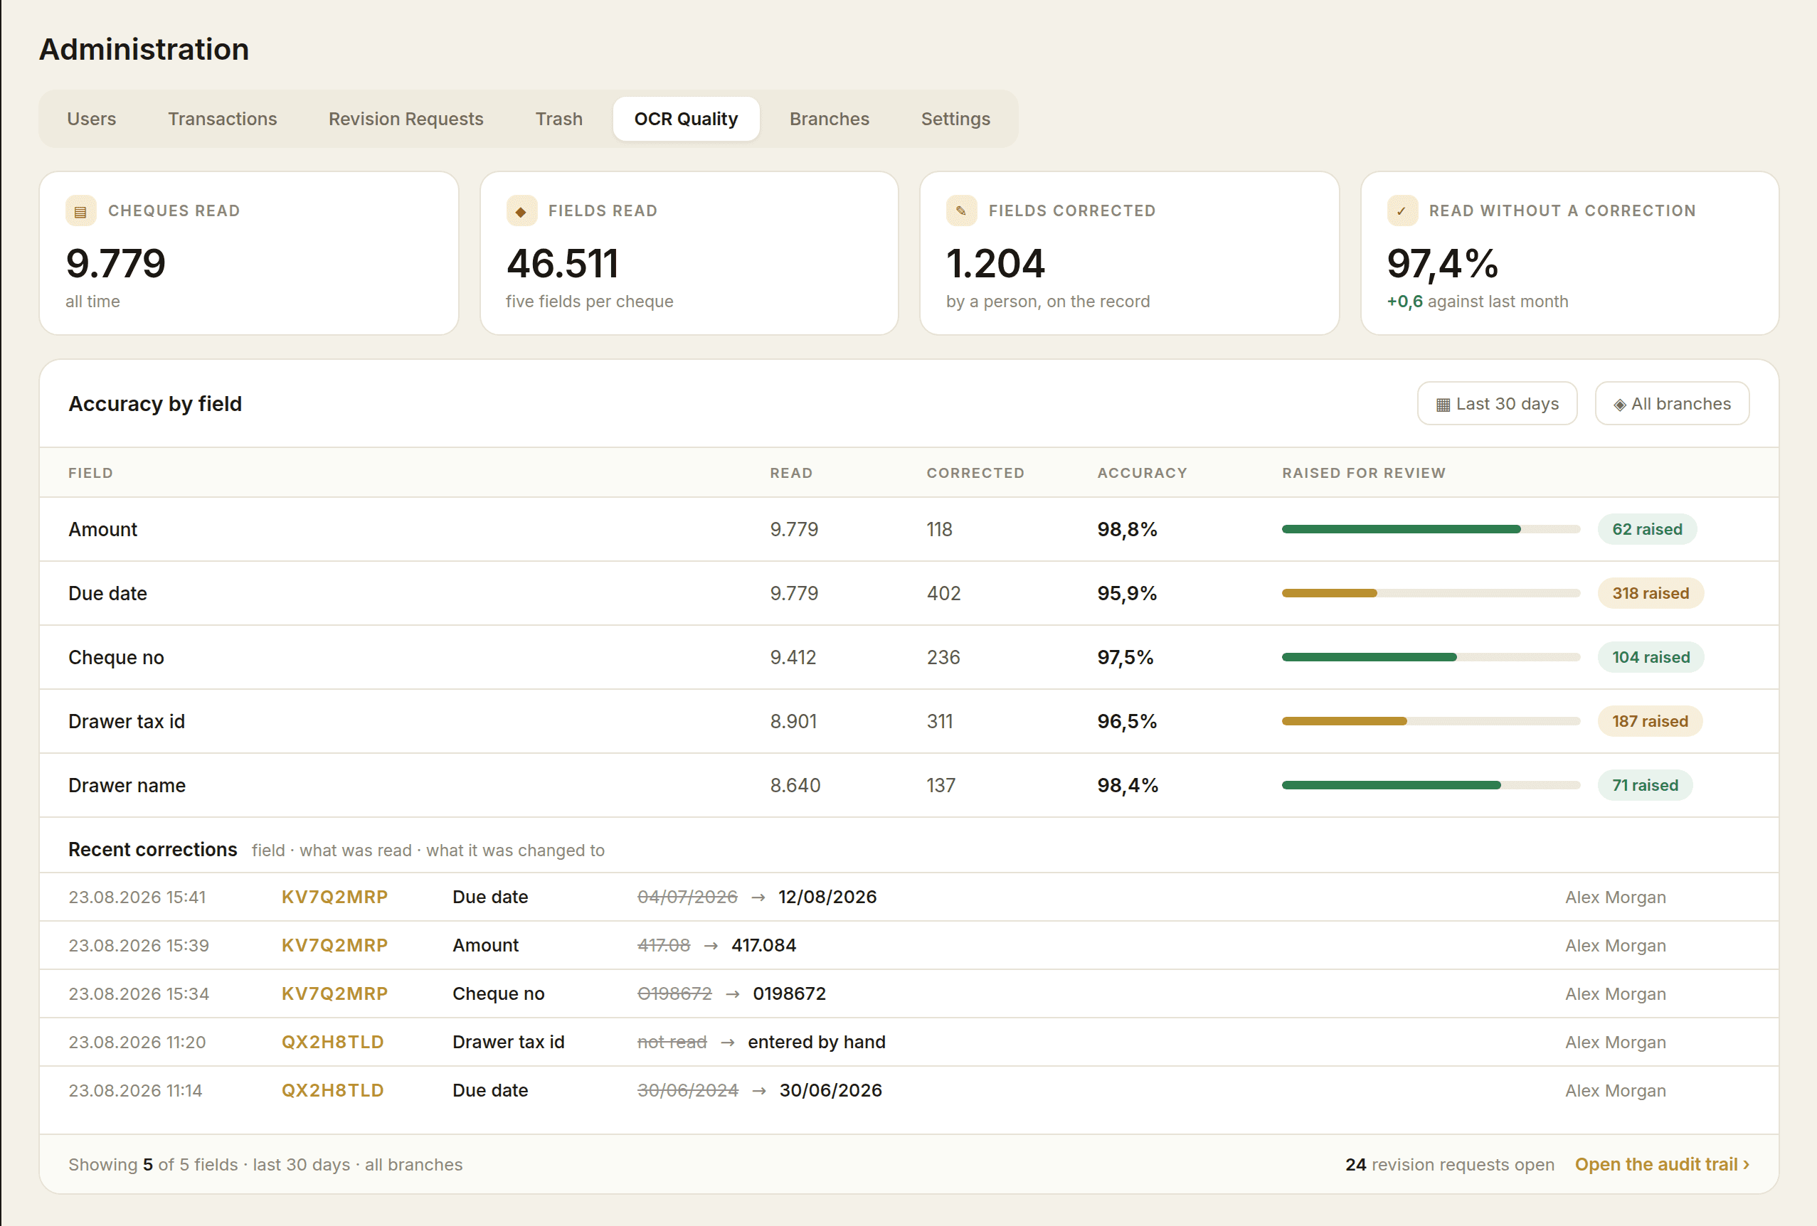Image resolution: width=1817 pixels, height=1226 pixels.
Task: Click the entered by hand value
Action: [x=816, y=1043]
